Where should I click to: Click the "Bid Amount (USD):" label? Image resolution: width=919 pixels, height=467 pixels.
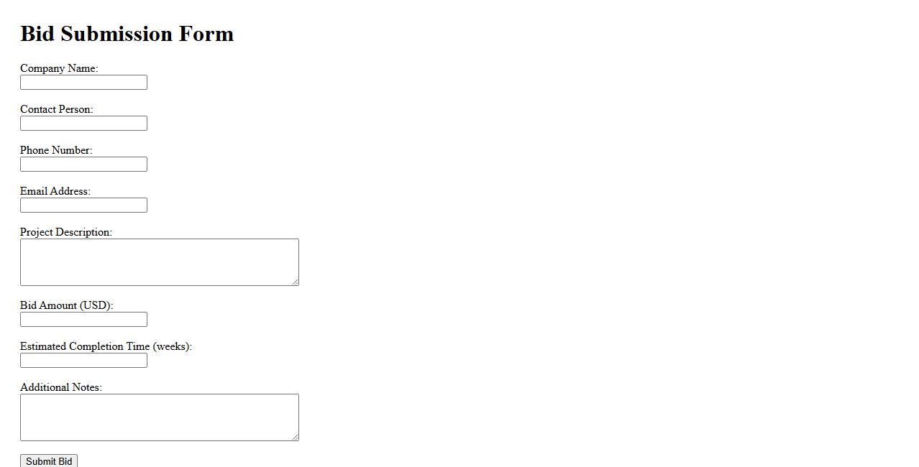click(x=66, y=305)
